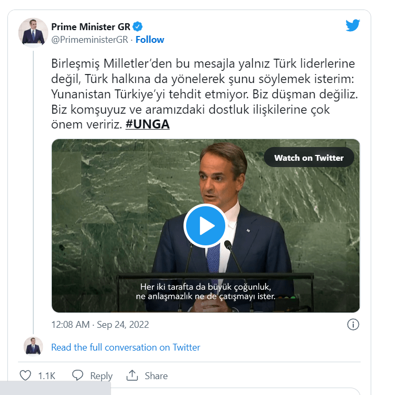
Task: Open the tweet info icon
Action: pyautogui.click(x=353, y=324)
